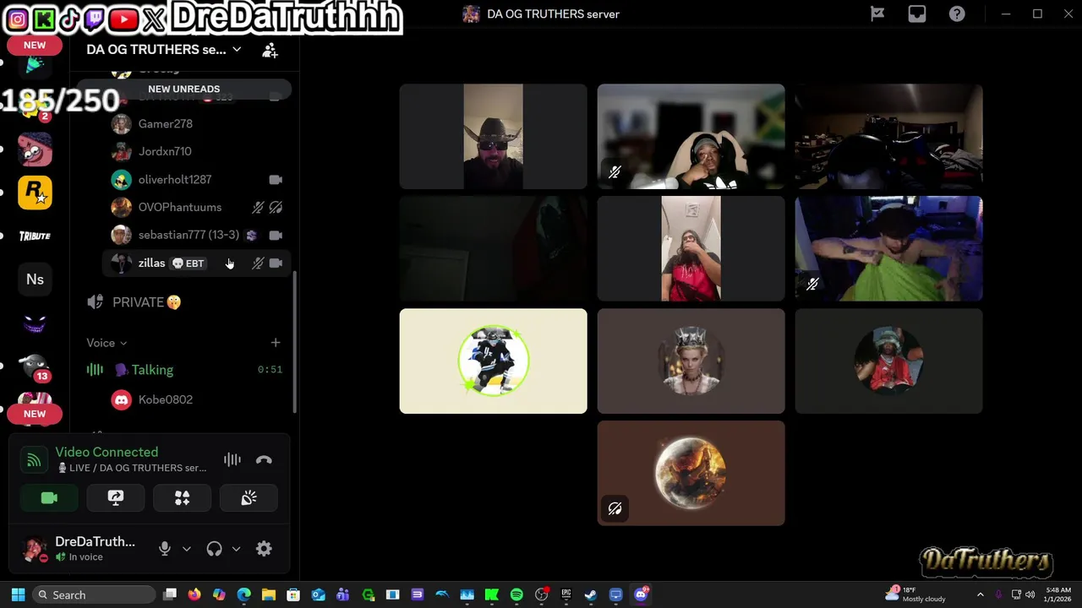The height and width of the screenshot is (608, 1082).
Task: Open the Windows Start menu
Action: [x=18, y=595]
